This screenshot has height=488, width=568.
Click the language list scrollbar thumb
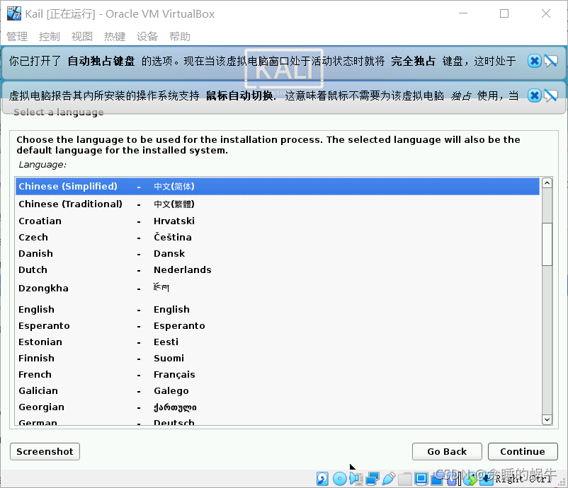[547, 244]
